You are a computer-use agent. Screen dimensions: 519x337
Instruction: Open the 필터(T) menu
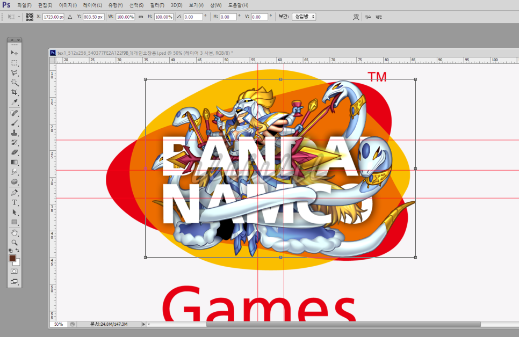coord(157,5)
